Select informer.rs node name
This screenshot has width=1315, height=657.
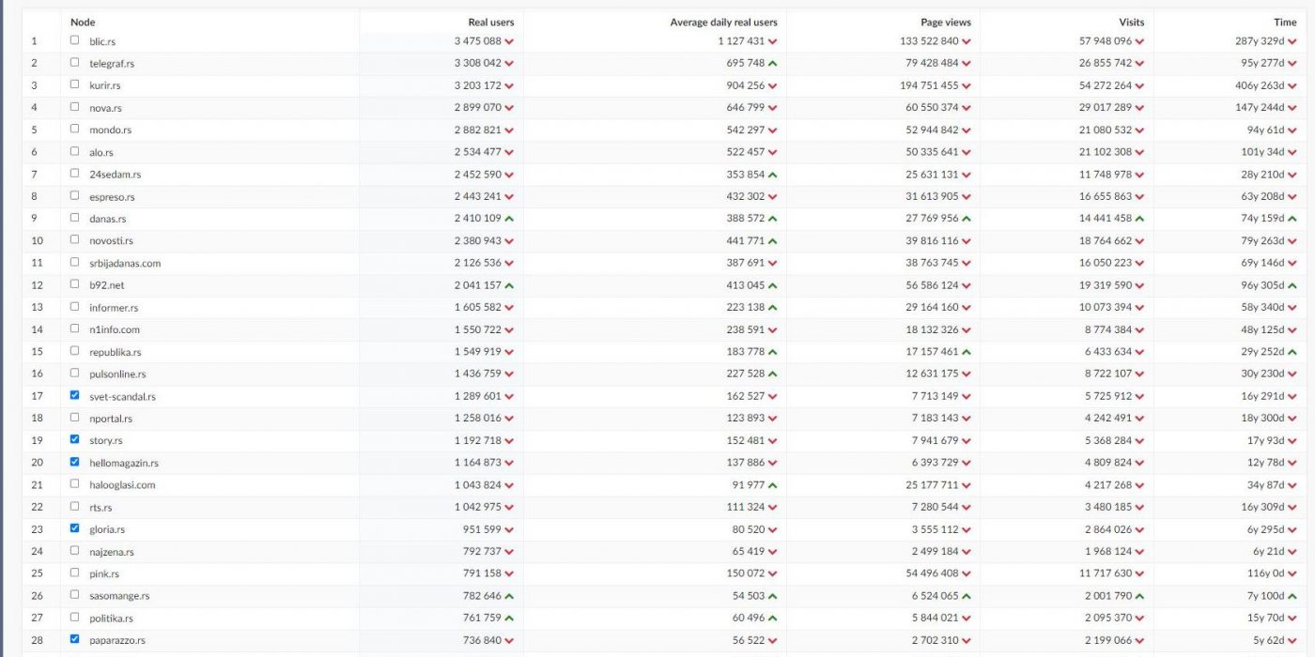click(x=114, y=308)
